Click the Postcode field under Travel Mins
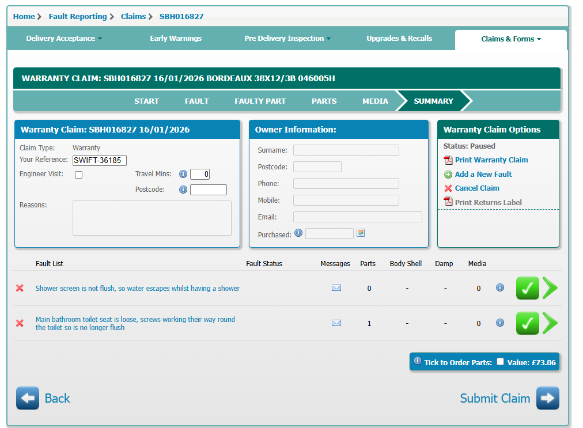Viewport: 583px width, 428px height. (x=208, y=190)
